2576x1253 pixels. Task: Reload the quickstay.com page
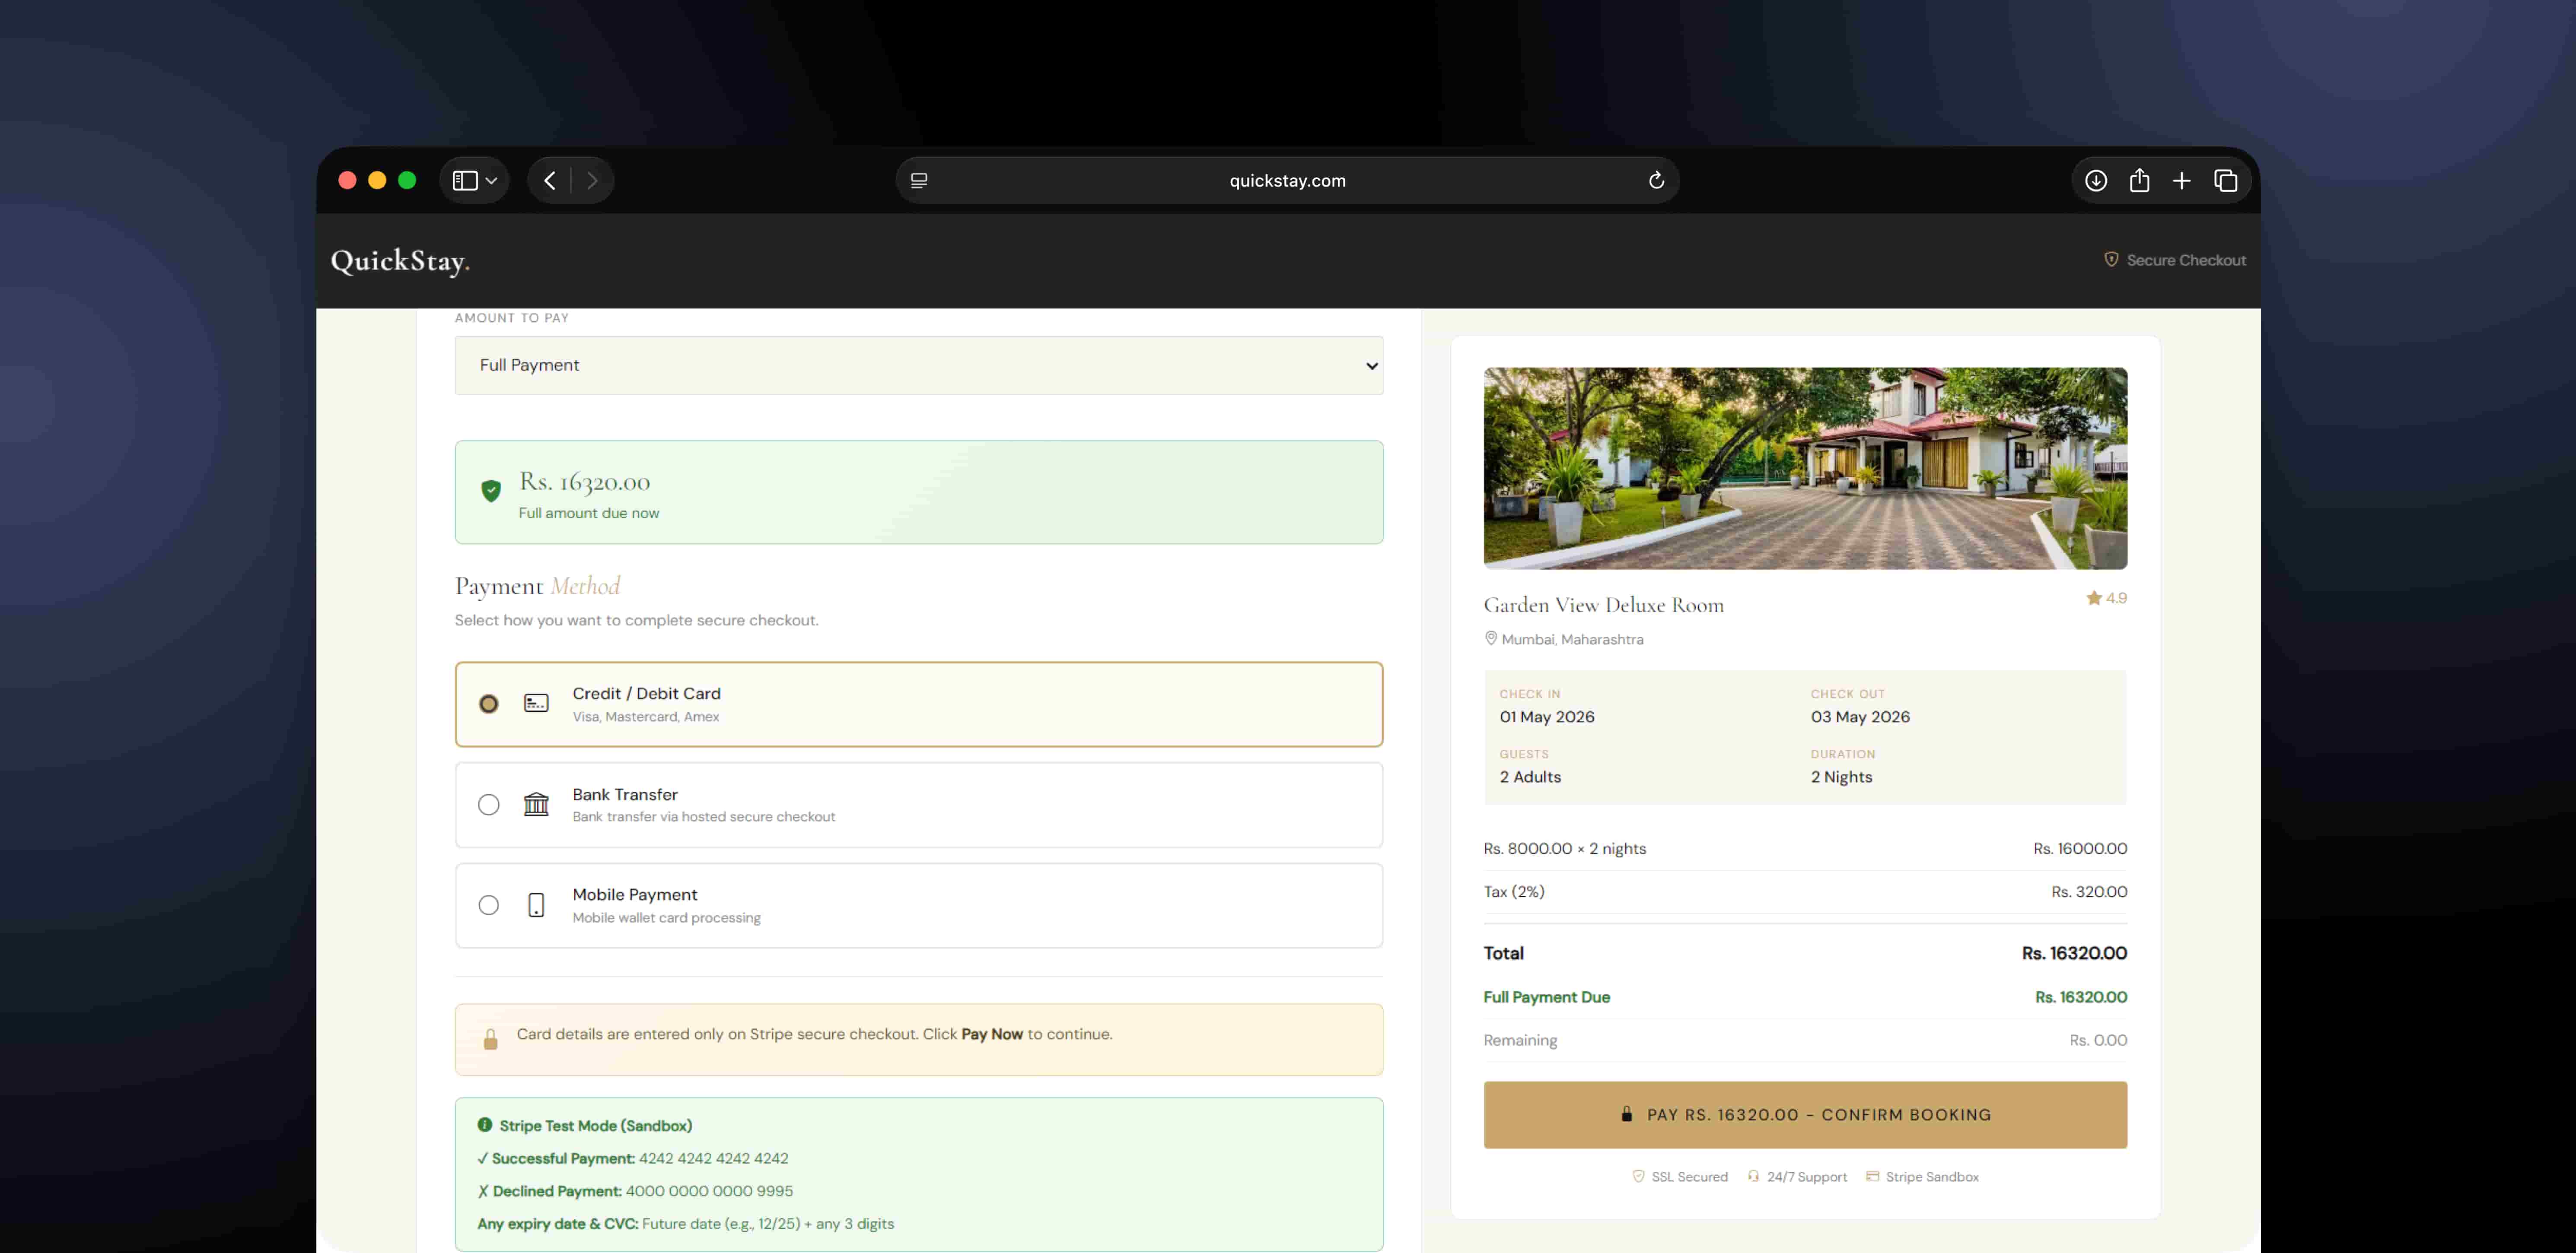click(1656, 181)
